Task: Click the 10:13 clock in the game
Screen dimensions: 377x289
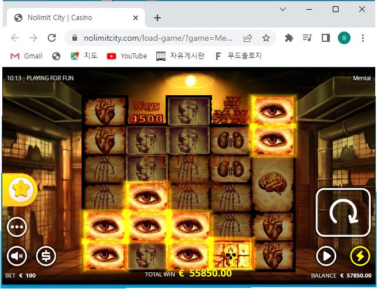Action: point(14,78)
